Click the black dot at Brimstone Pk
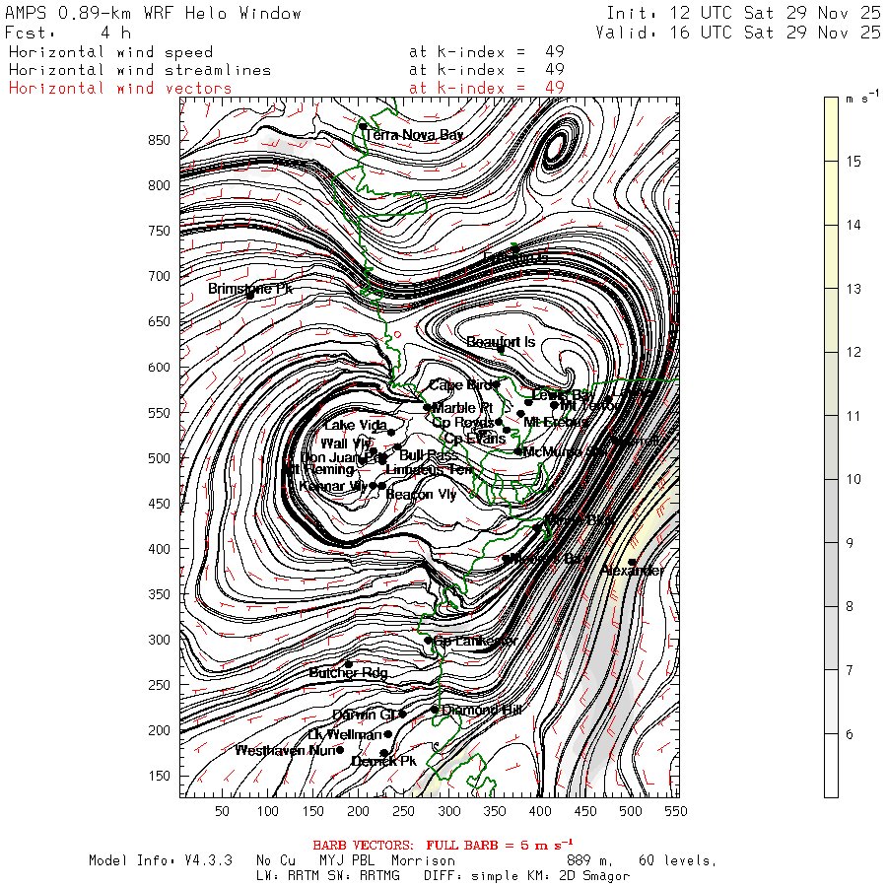 click(249, 296)
